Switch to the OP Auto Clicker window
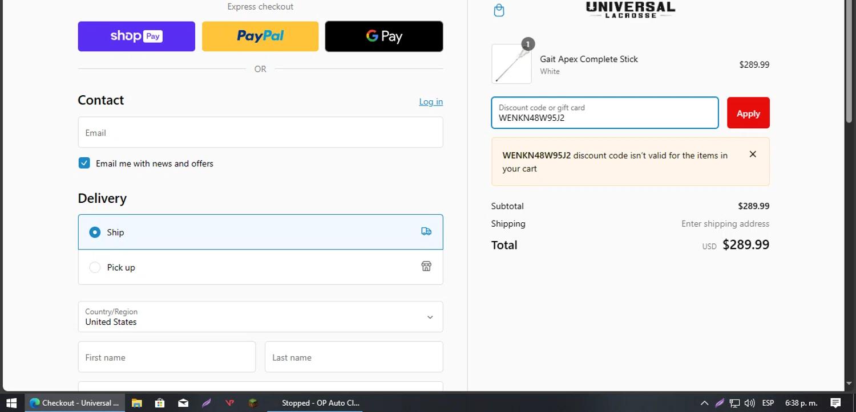 (x=320, y=403)
